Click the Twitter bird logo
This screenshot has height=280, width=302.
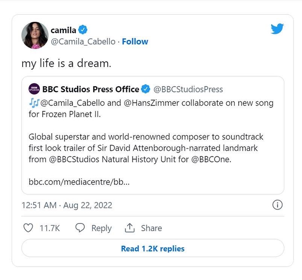tap(277, 29)
